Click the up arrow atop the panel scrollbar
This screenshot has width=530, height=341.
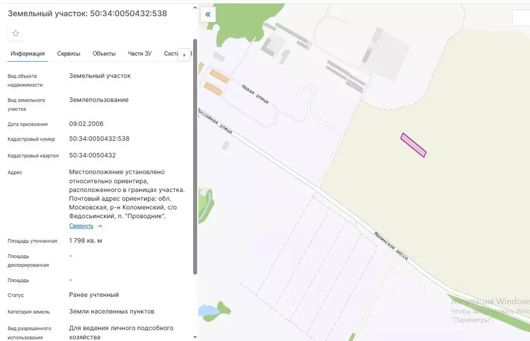click(x=196, y=7)
